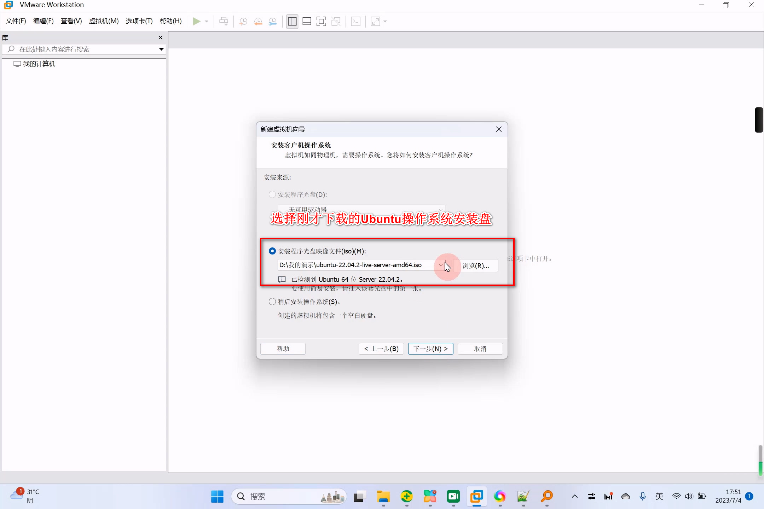Image resolution: width=764 pixels, height=509 pixels.
Task: Open the Windows Start menu
Action: 217,497
